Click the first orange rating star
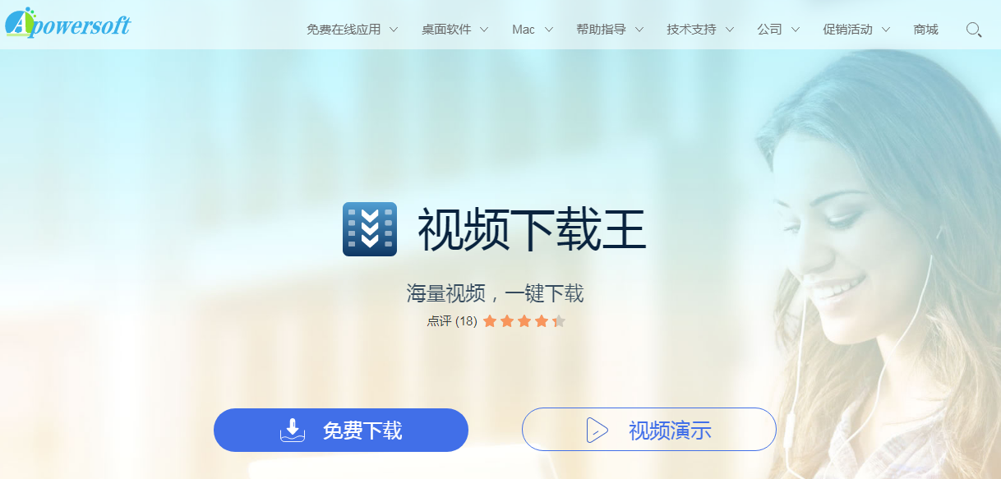Screen dimensions: 1001x479 tap(490, 320)
